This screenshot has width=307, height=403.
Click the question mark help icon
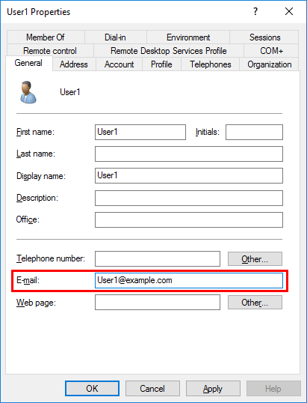point(255,11)
